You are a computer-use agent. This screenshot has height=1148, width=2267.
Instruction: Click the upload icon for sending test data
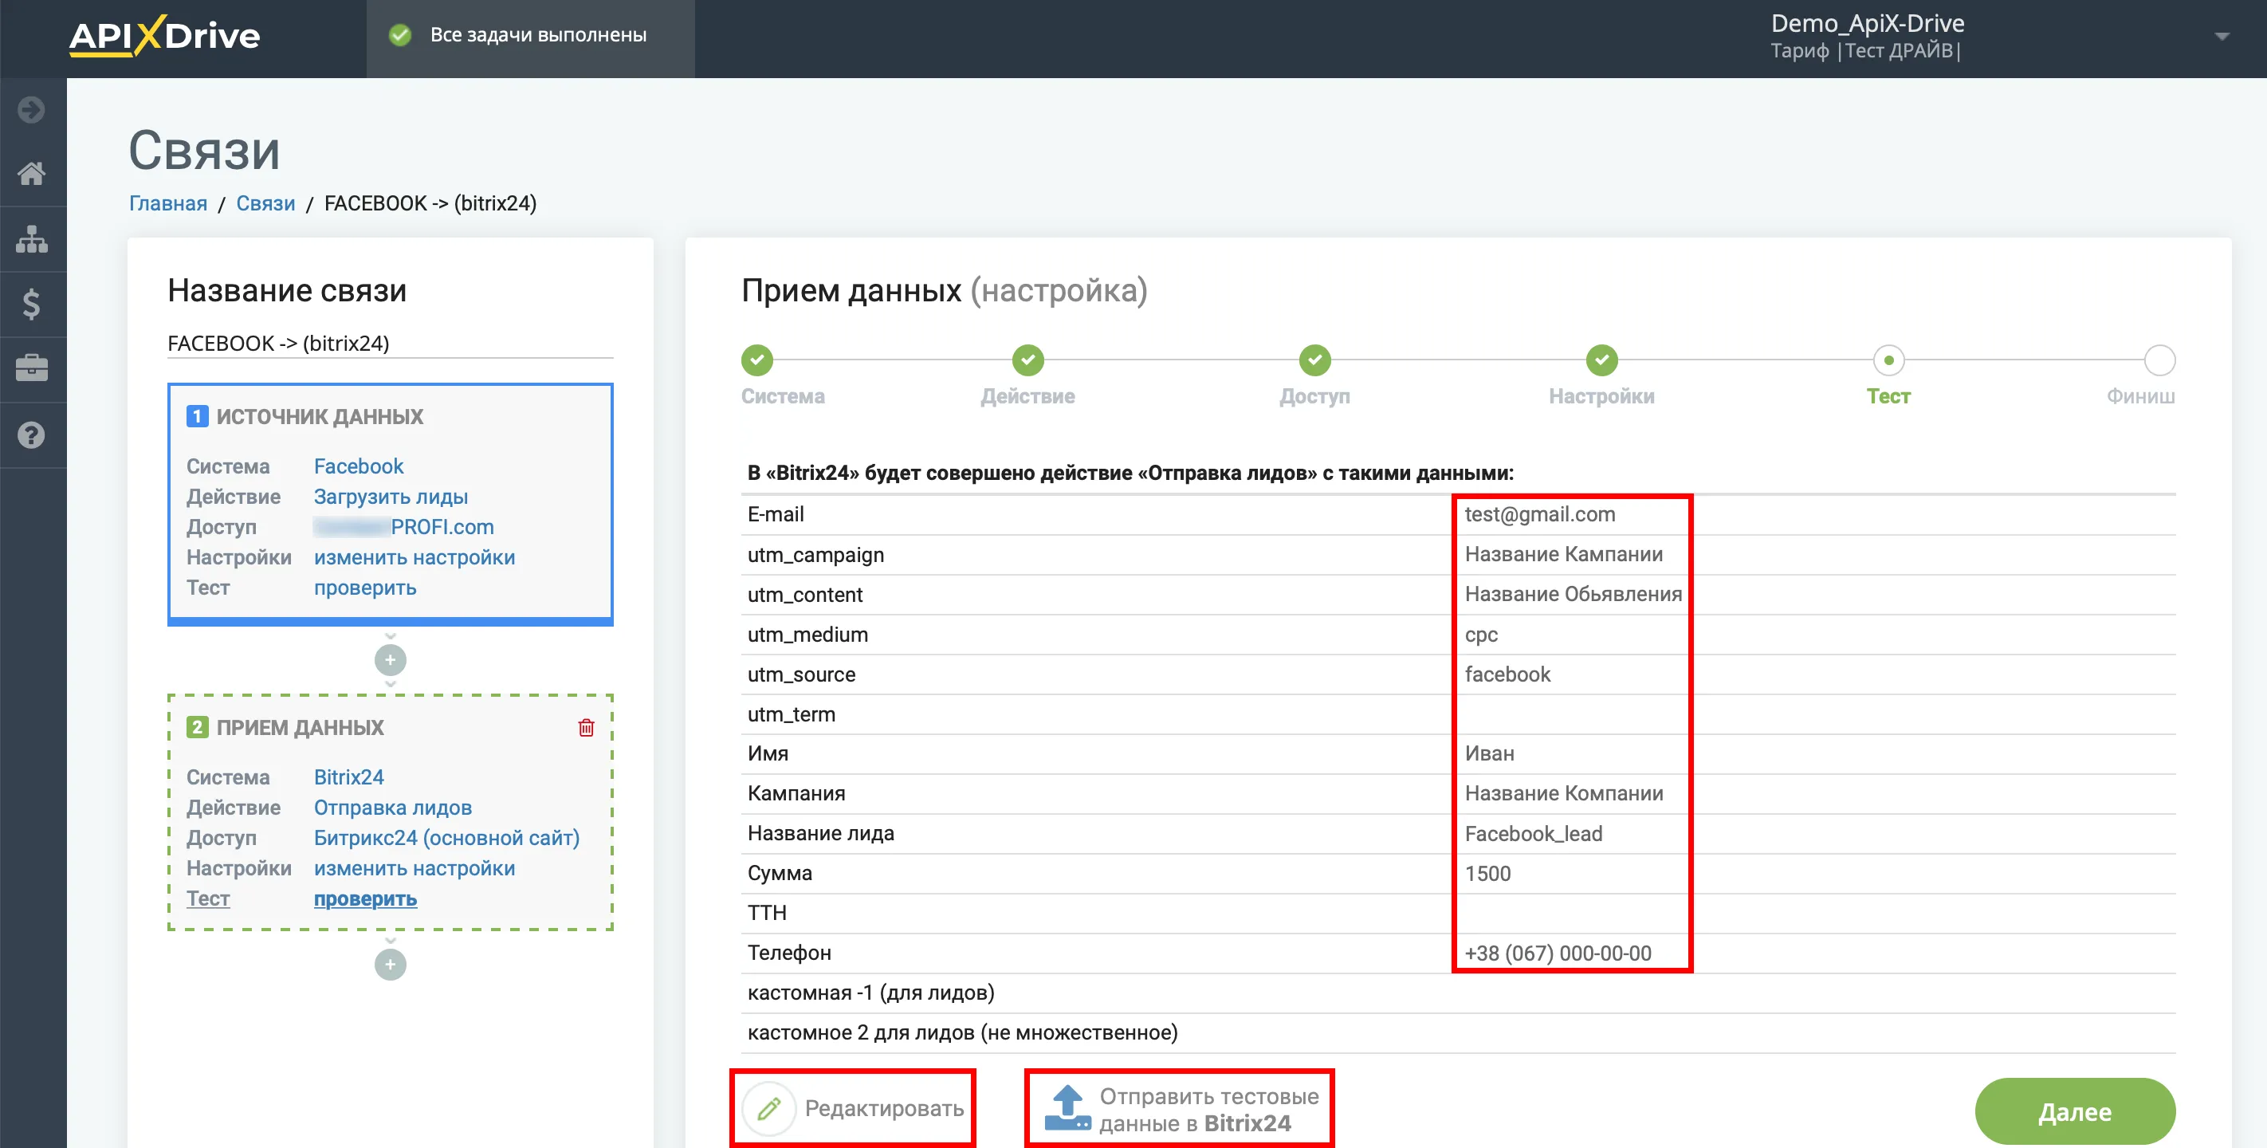pos(1067,1108)
